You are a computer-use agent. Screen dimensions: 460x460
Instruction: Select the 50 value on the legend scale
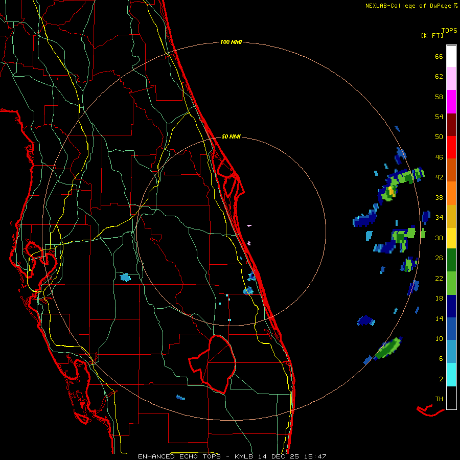439,137
